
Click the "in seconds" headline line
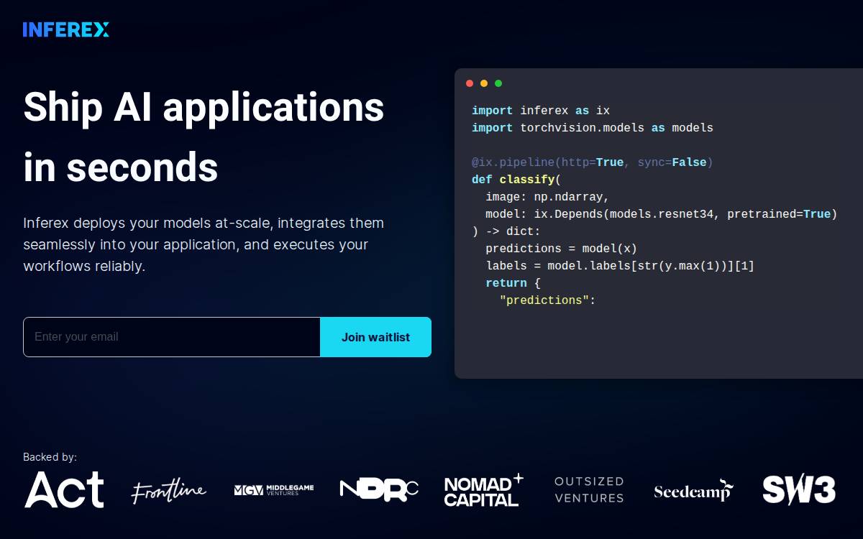pos(121,167)
